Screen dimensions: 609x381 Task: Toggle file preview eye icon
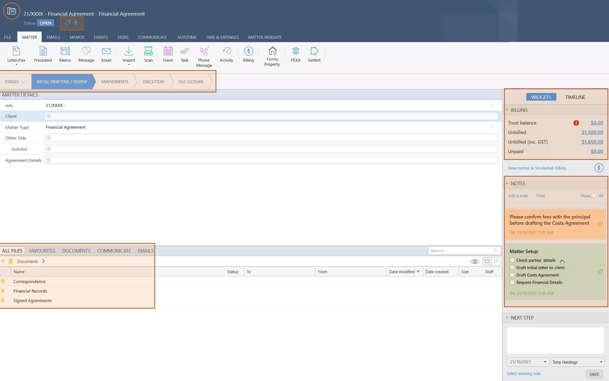click(474, 261)
